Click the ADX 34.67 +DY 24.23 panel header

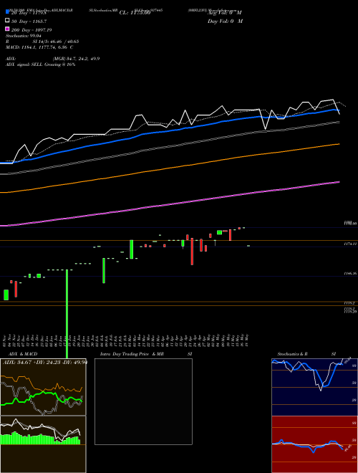coord(45,362)
